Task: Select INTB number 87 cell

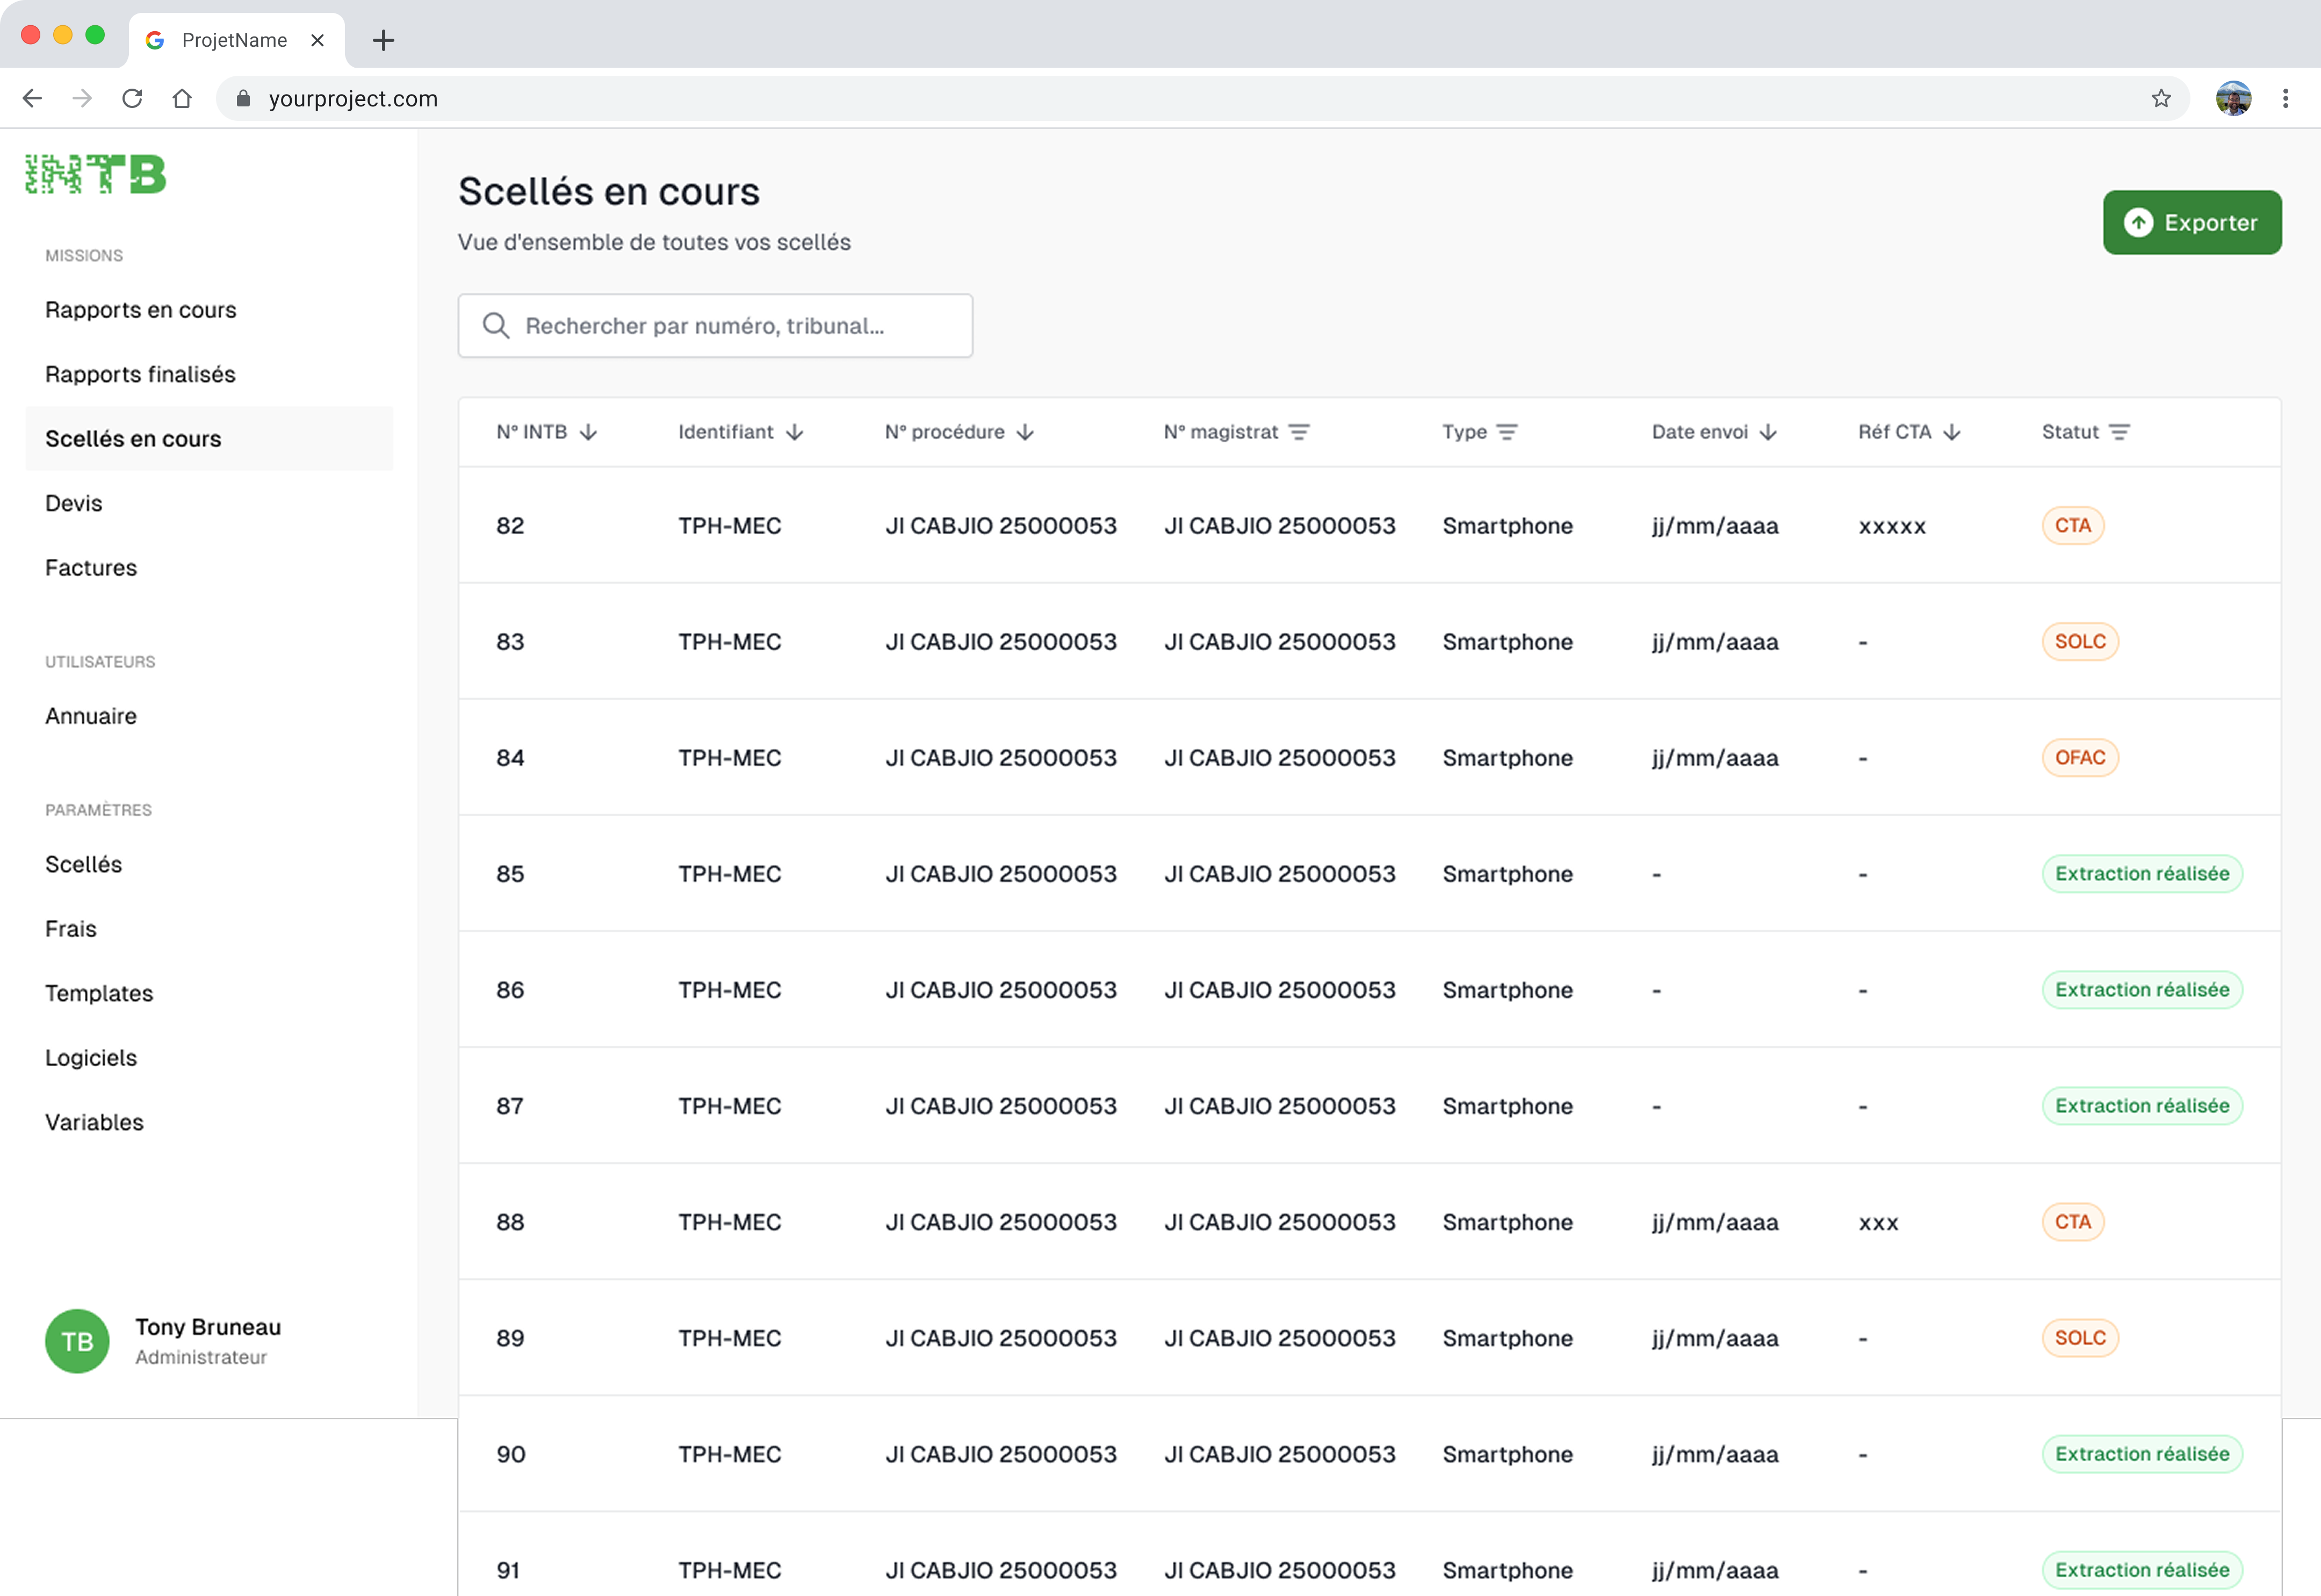Action: click(x=511, y=1106)
